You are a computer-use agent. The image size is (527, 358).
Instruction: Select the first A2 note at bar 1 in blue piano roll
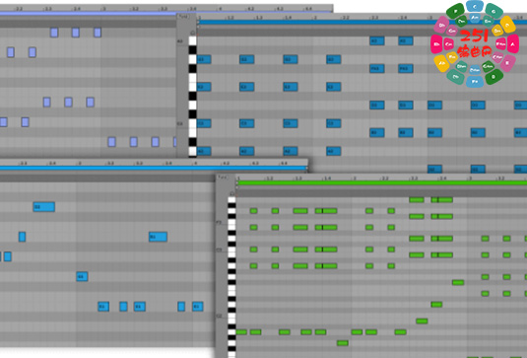[x=204, y=151]
